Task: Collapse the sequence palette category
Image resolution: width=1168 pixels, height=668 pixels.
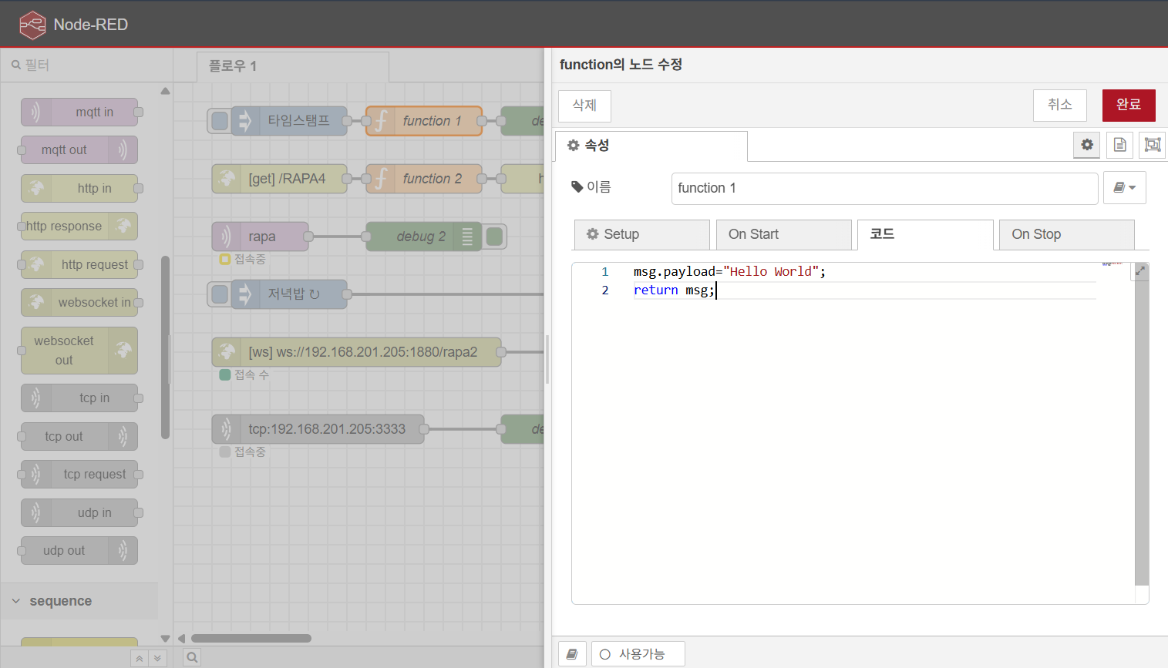Action: click(16, 601)
